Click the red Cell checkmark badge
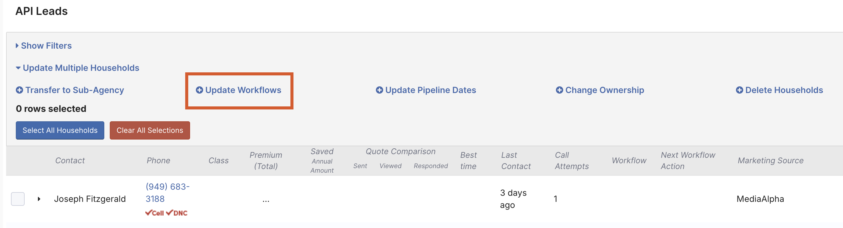The image size is (843, 228). coord(154,213)
